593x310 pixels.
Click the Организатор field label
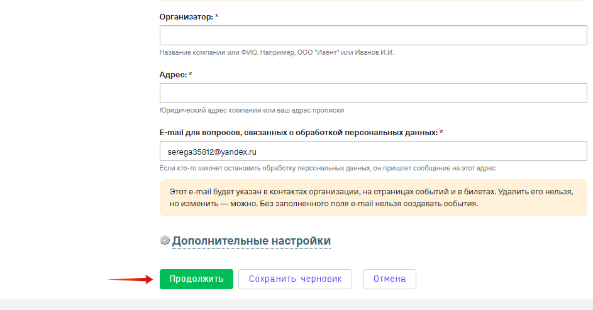pos(186,17)
